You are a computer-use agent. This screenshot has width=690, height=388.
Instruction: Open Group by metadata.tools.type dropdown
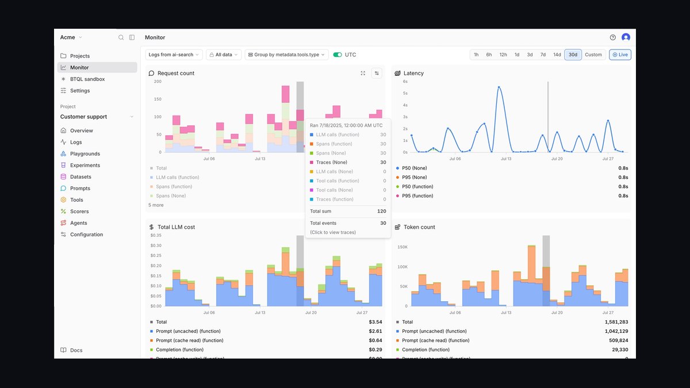point(286,55)
